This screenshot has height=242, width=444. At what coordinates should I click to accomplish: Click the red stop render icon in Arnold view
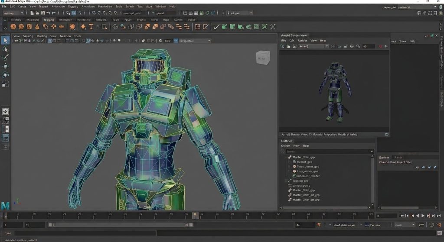point(380,46)
